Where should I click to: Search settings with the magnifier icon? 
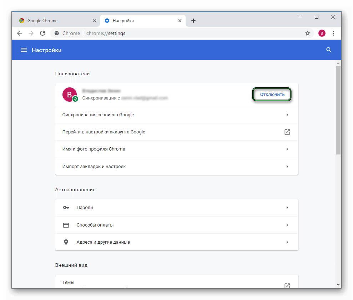(x=329, y=50)
